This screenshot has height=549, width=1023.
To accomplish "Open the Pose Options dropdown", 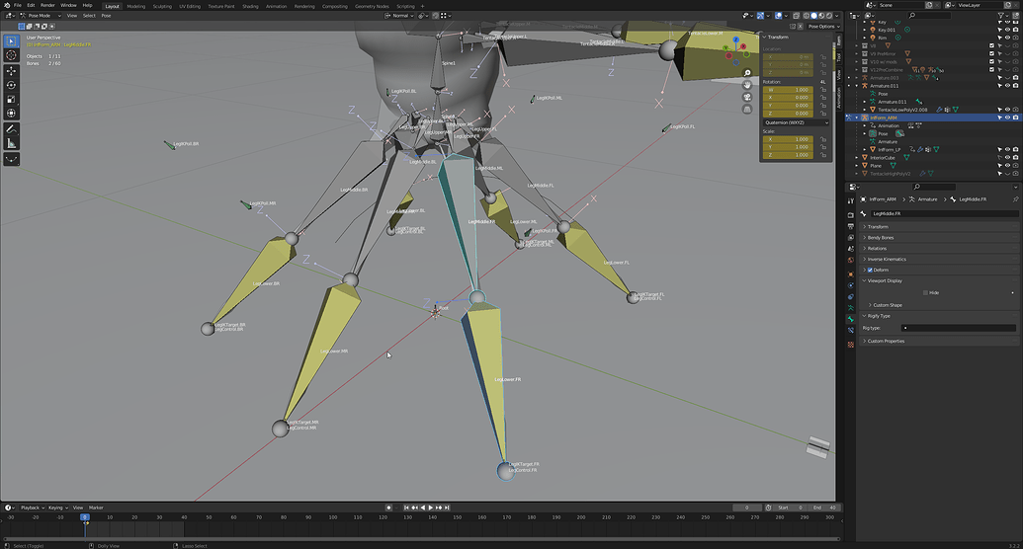I will point(823,27).
